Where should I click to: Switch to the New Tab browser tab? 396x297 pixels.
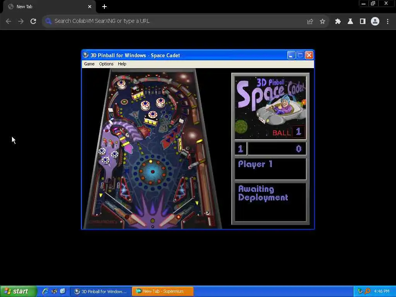click(49, 7)
